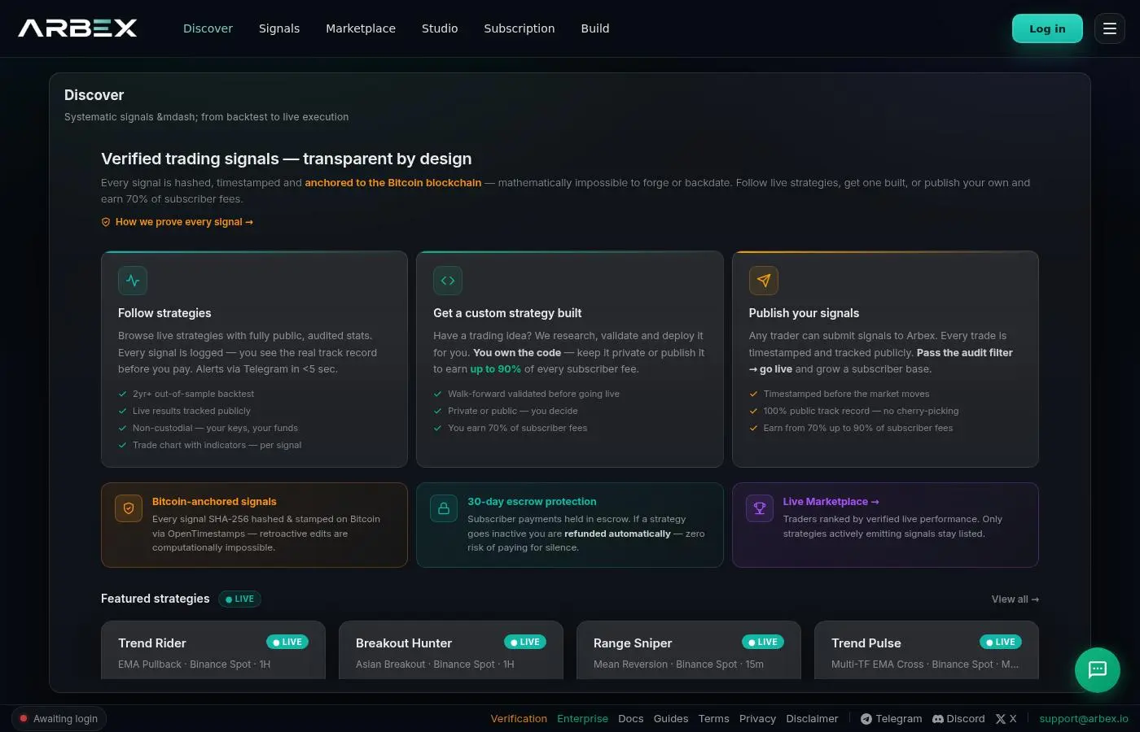The height and width of the screenshot is (732, 1140).
Task: Open the Build nav item
Action: [595, 28]
